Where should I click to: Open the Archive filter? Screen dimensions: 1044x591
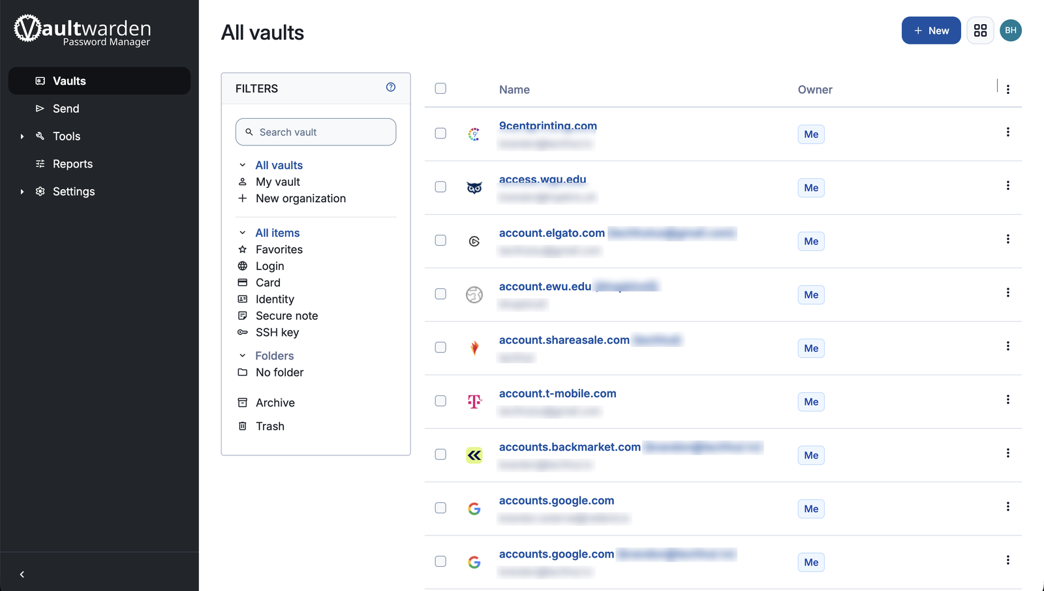(275, 403)
